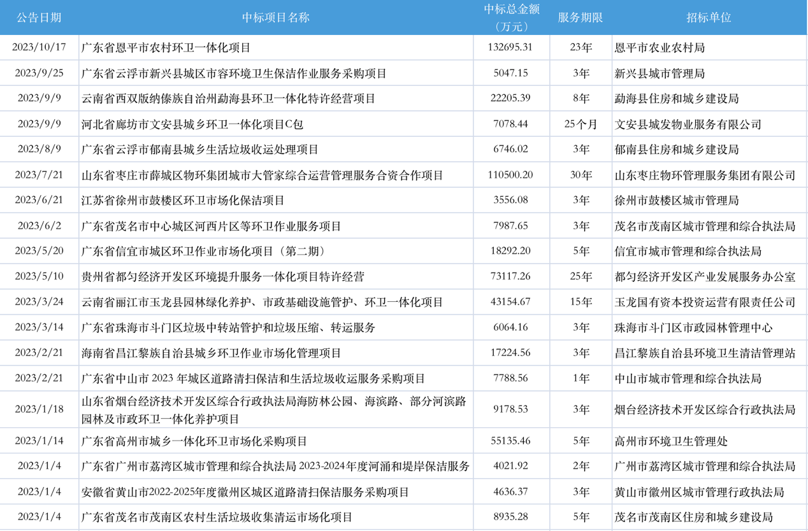The width and height of the screenshot is (808, 531).
Task: Select the 25个月 service period cell
Action: tap(581, 124)
